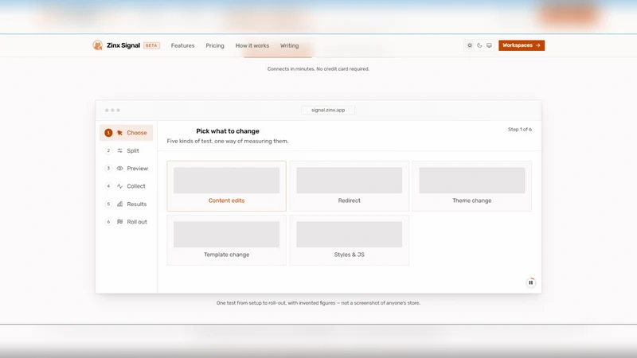Go to the Split step label

[133, 150]
